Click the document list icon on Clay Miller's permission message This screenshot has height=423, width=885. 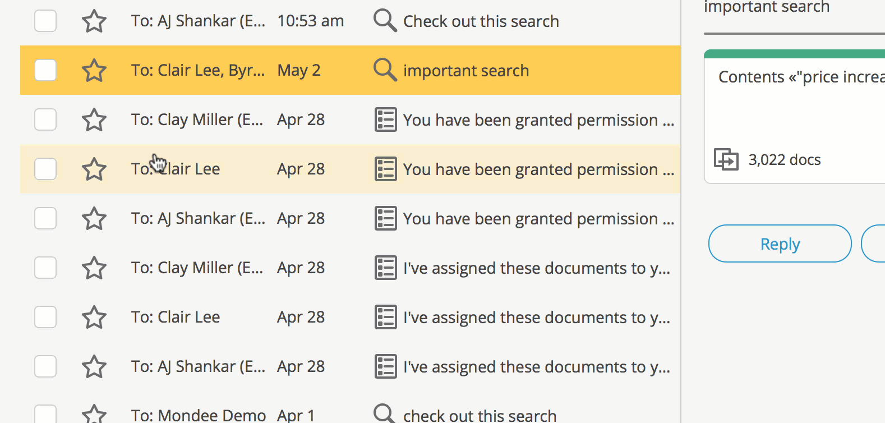tap(386, 119)
